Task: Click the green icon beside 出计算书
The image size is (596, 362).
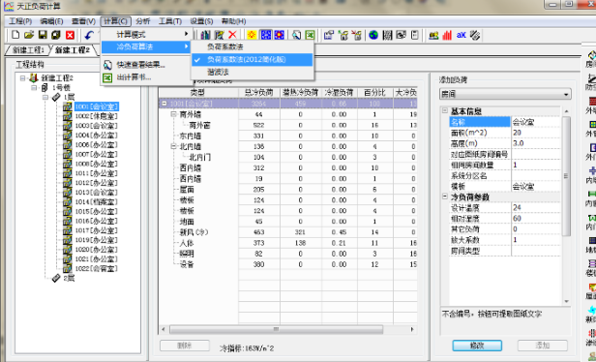Action: [x=108, y=77]
